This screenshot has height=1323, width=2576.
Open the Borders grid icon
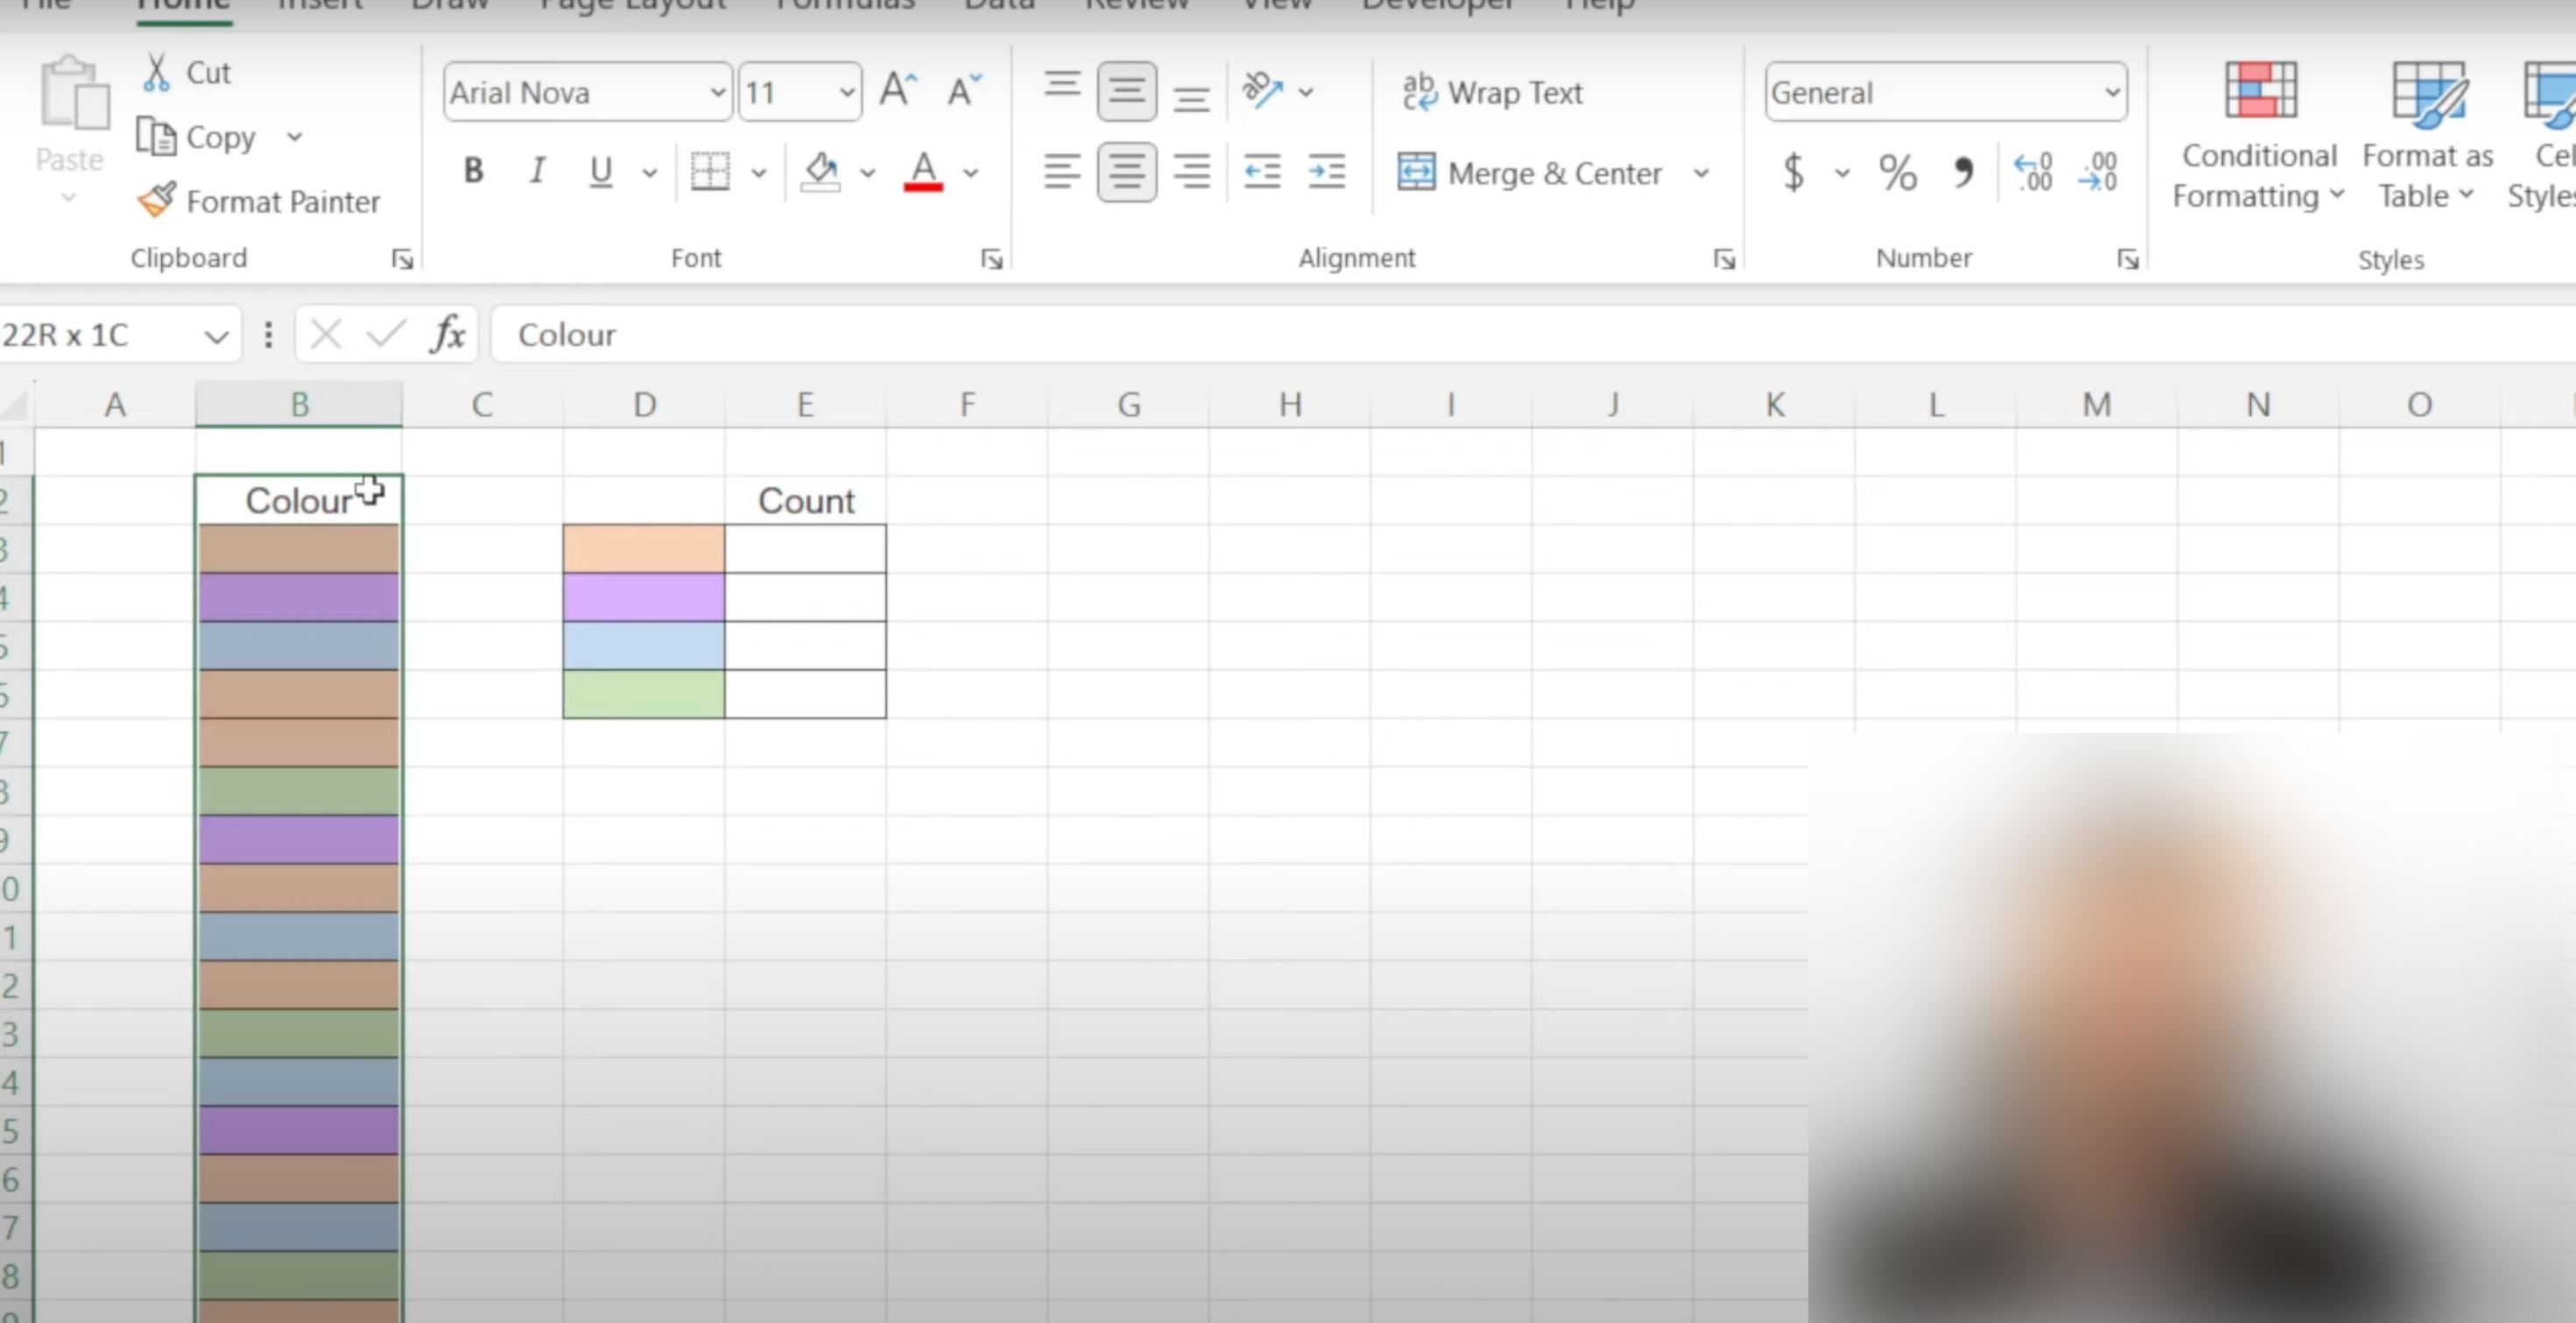coord(710,172)
